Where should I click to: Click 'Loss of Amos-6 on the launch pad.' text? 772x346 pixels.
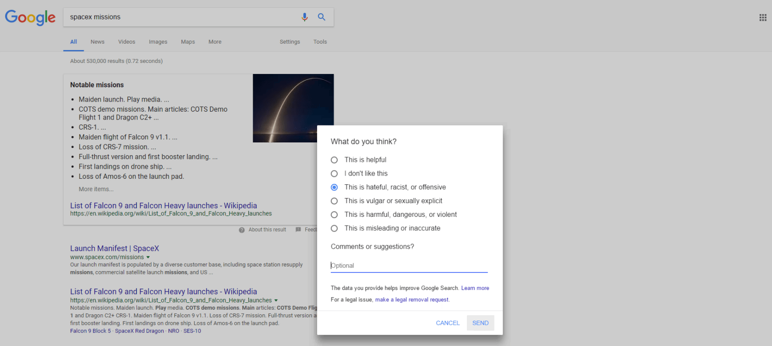click(x=131, y=176)
